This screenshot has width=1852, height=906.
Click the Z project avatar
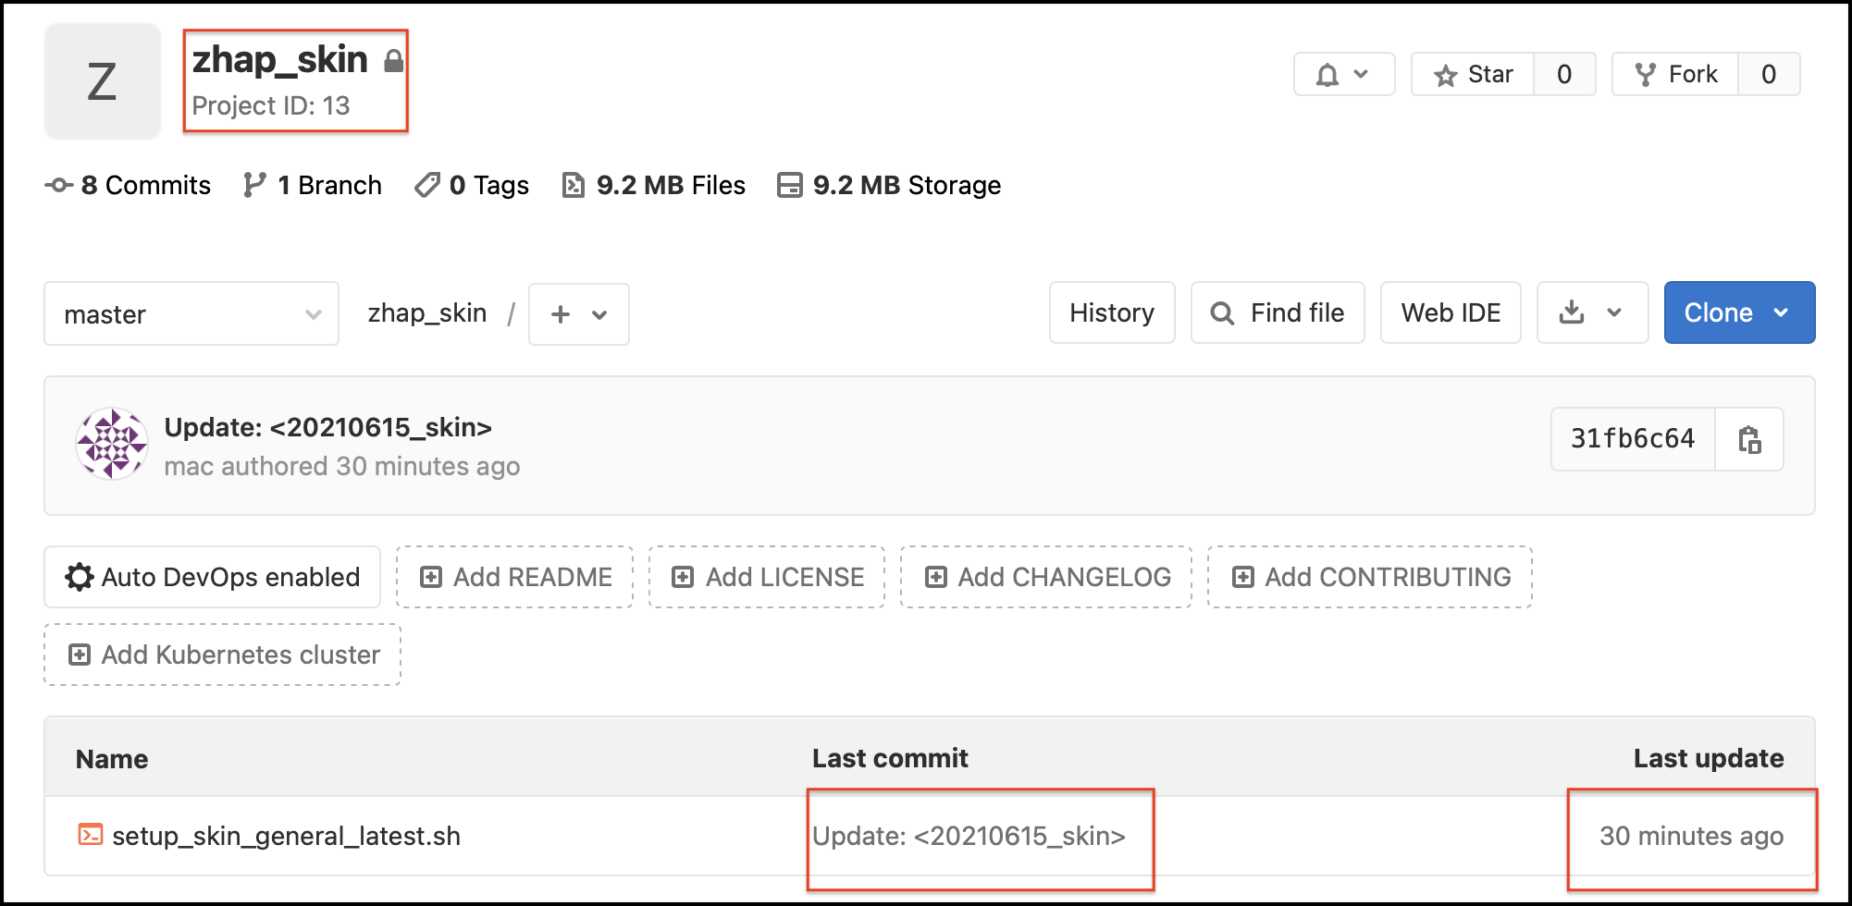[102, 81]
